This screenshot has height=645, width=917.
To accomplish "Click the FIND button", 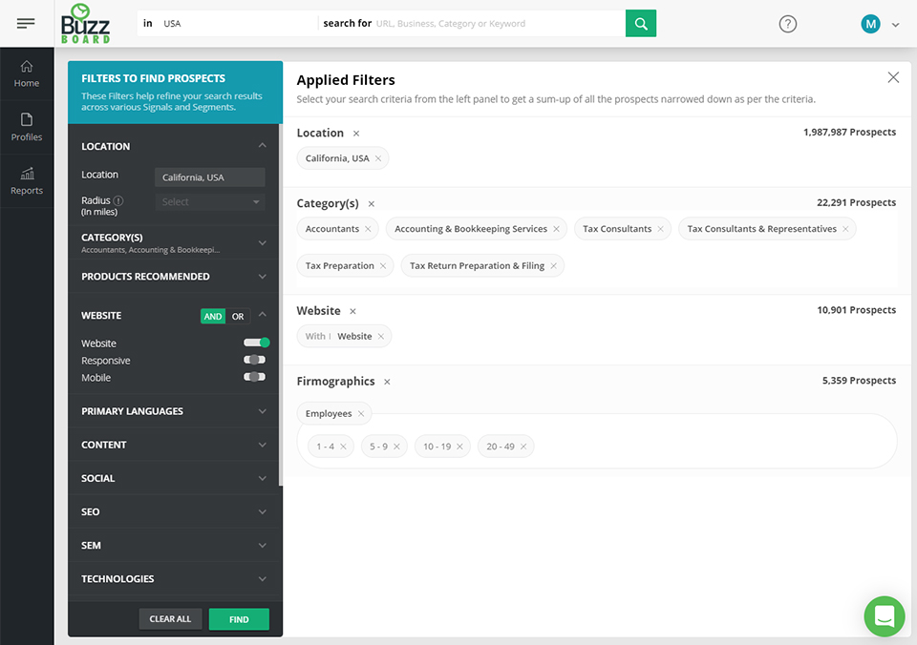I will tap(238, 618).
